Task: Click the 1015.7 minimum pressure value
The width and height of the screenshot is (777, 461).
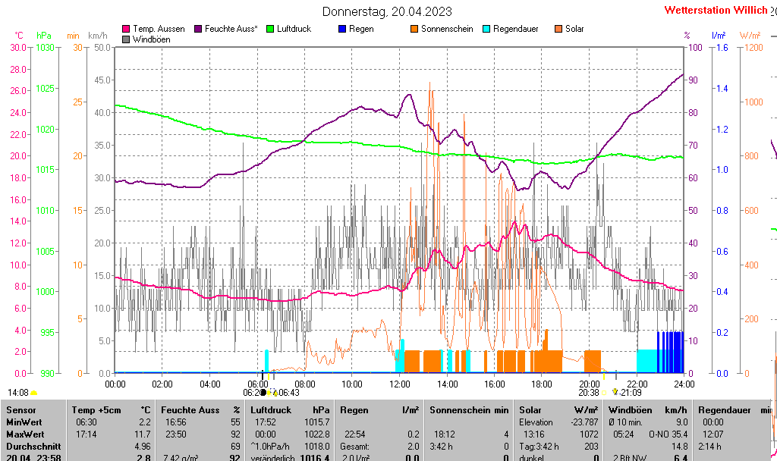Action: (x=317, y=422)
